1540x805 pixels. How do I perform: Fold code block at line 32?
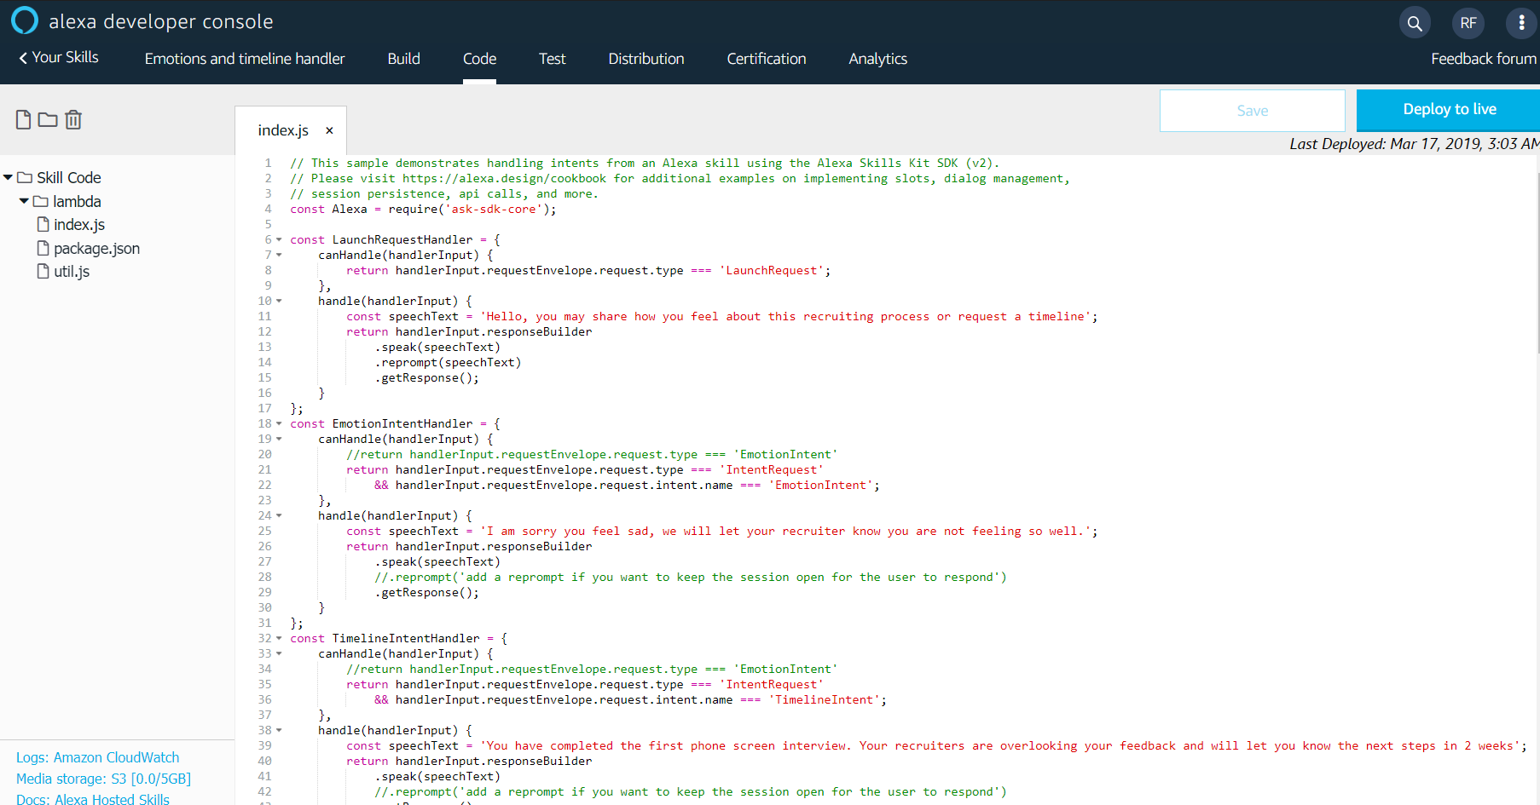[x=279, y=639]
